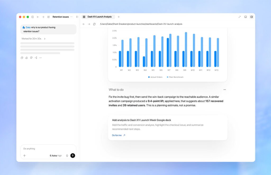The width and height of the screenshot is (271, 175).
Task: Share the assistant response
Action: (x=36, y=58)
